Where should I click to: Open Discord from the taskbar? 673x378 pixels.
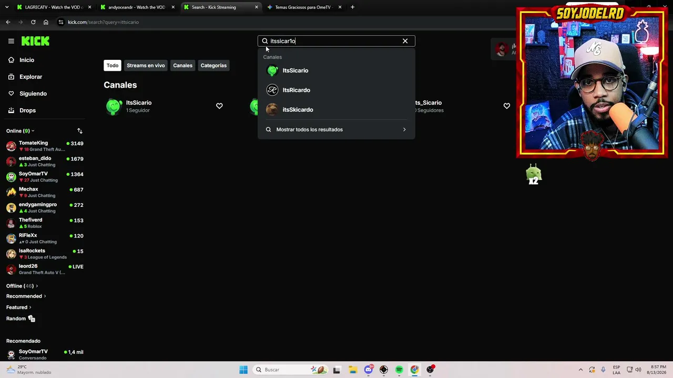click(x=369, y=370)
